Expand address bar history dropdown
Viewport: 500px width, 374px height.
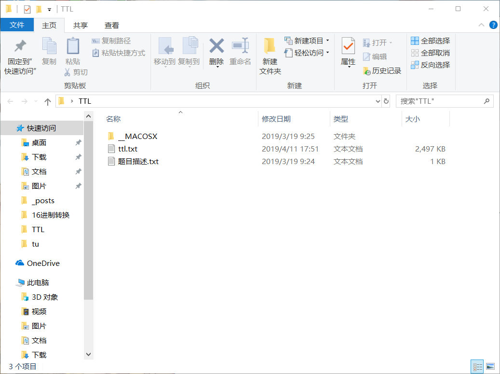378,101
